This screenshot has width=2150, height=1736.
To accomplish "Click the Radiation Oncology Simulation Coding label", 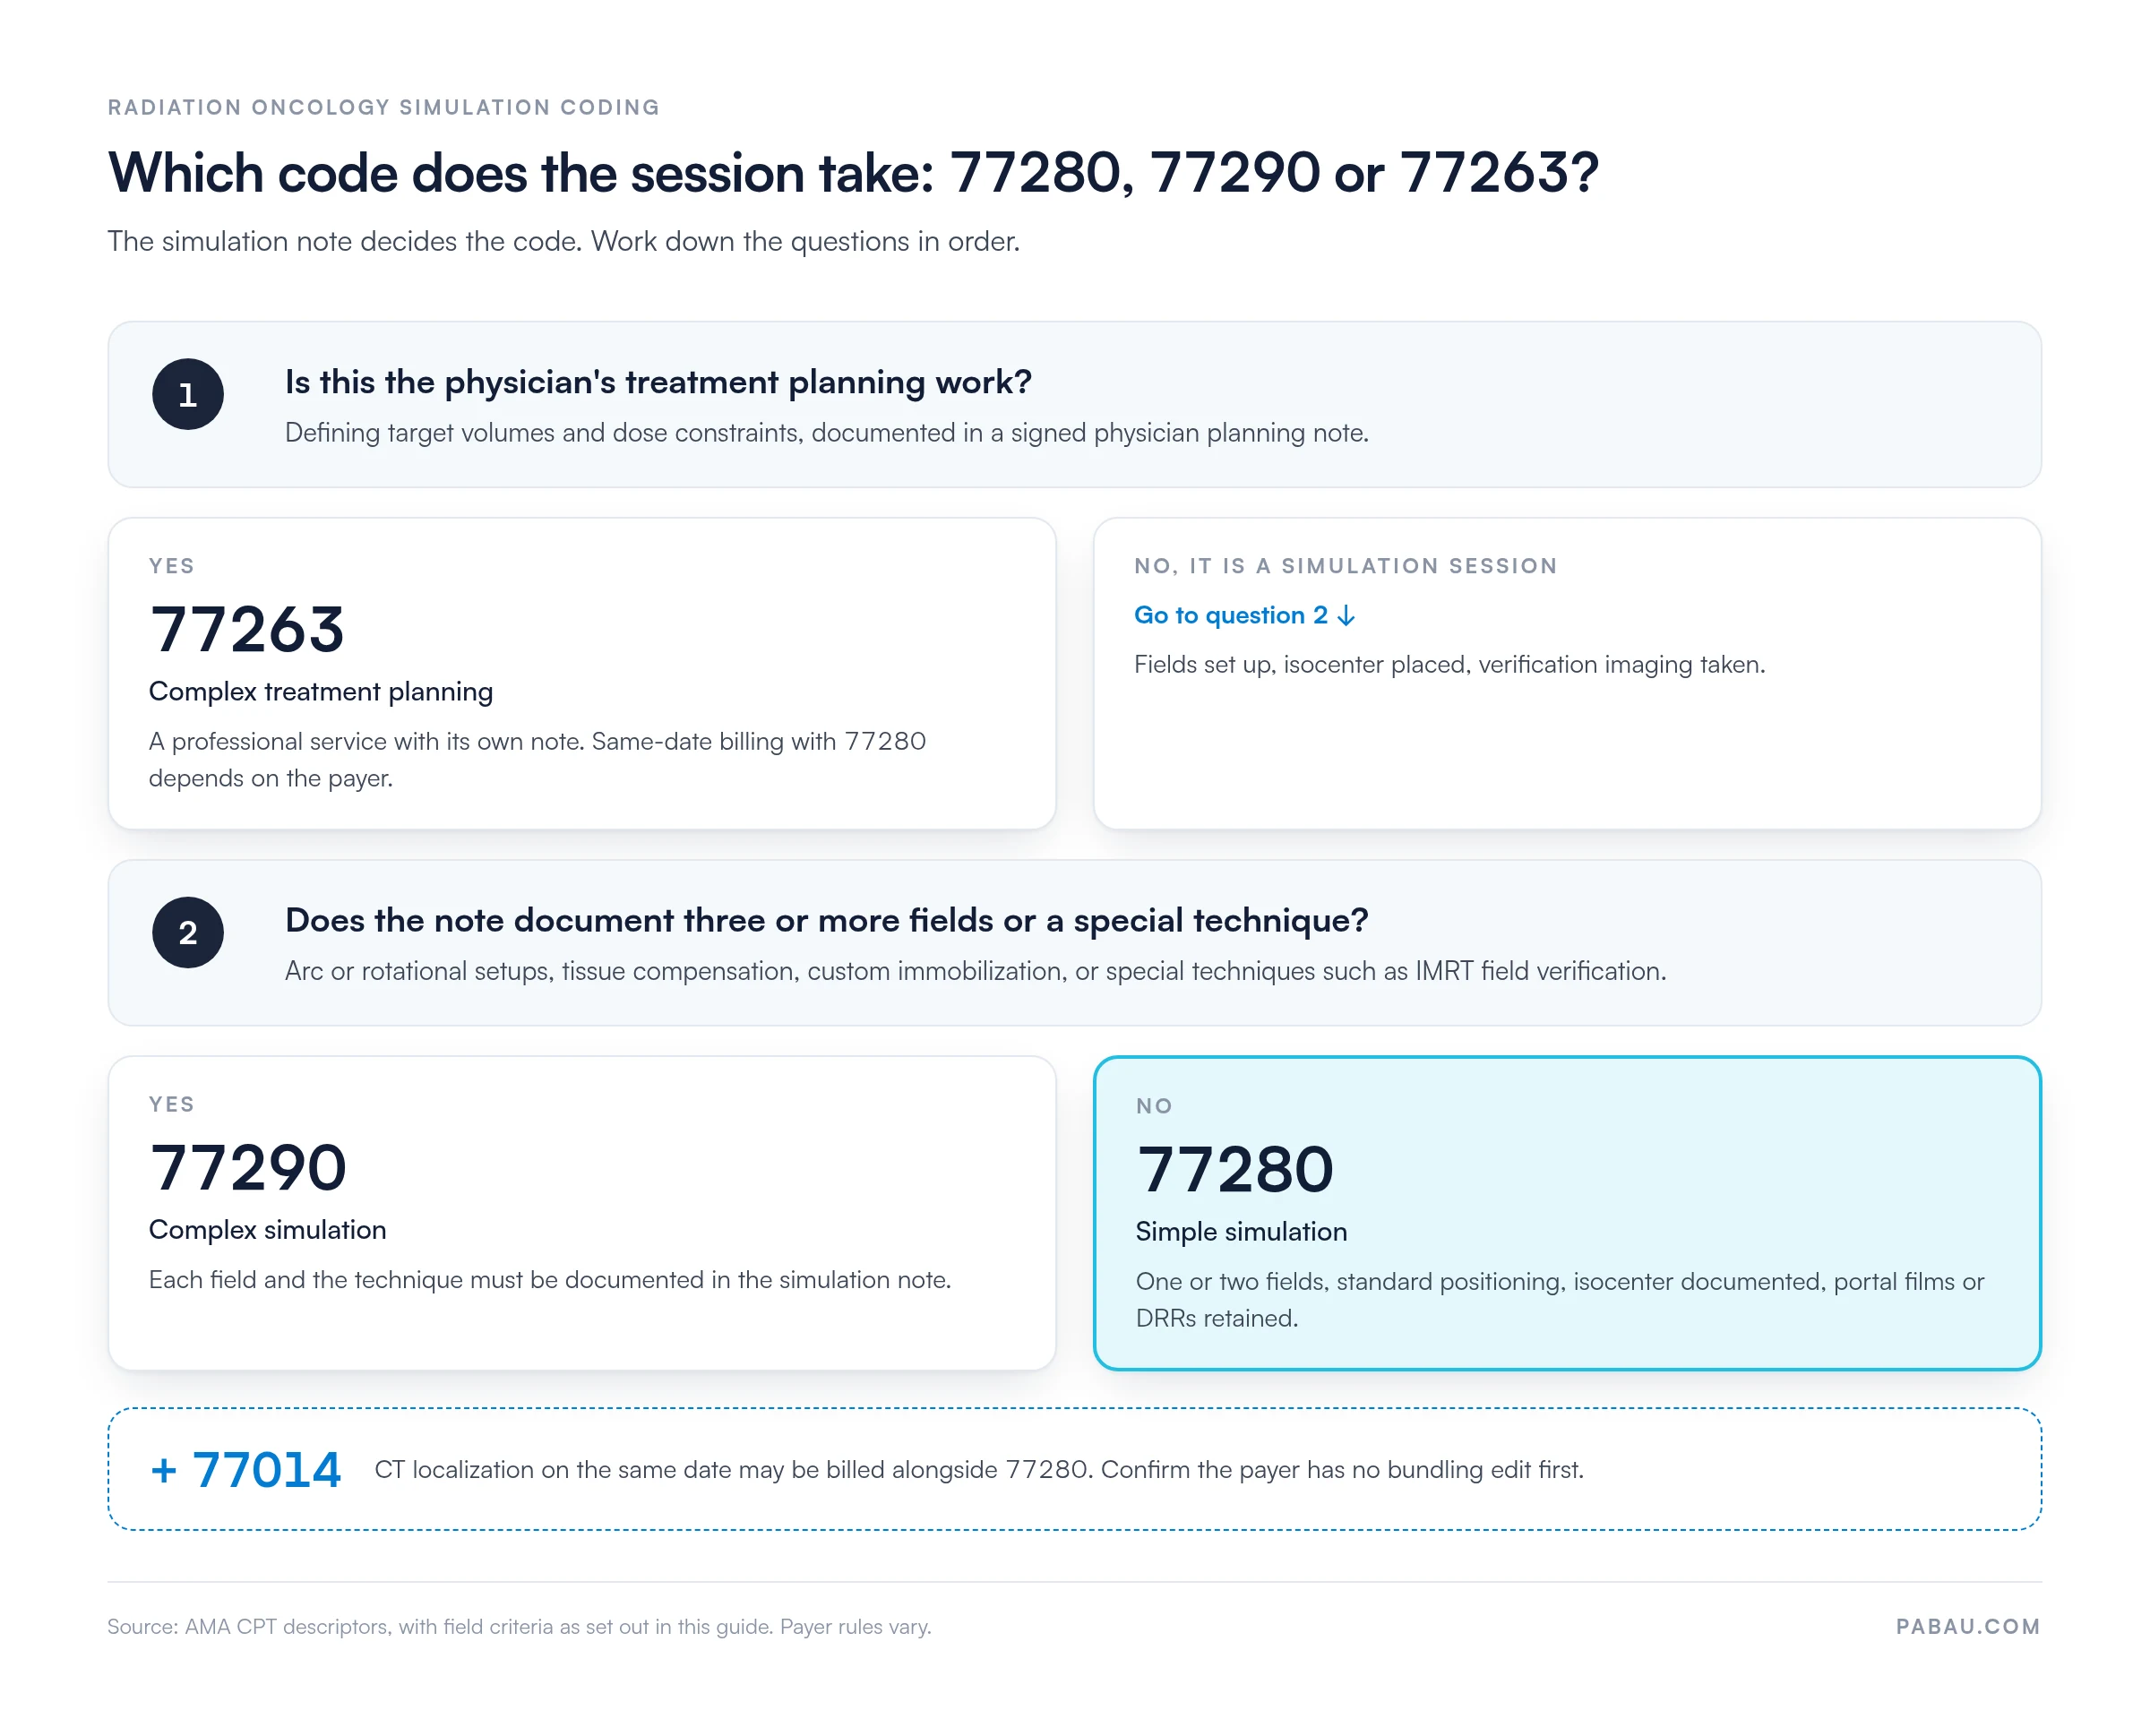I will (384, 107).
